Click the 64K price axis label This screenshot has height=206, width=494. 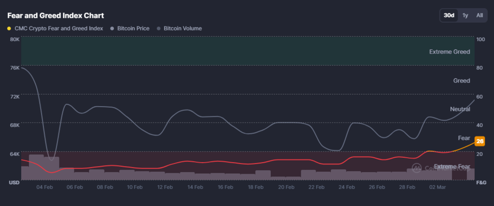14,154
